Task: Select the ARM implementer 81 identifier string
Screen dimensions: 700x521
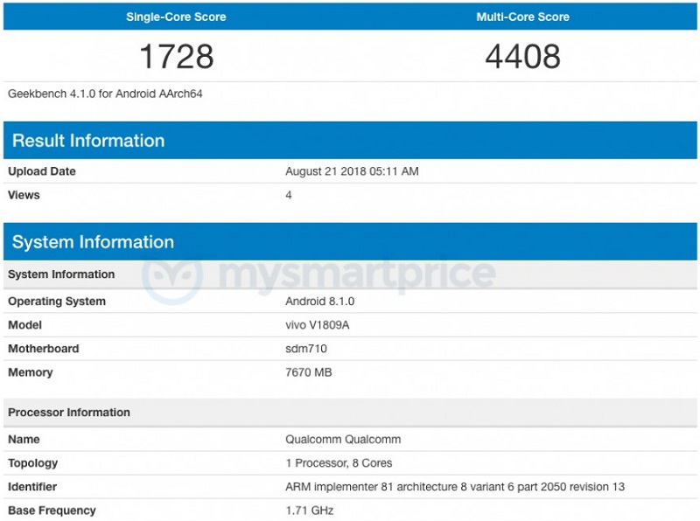Action: 455,487
